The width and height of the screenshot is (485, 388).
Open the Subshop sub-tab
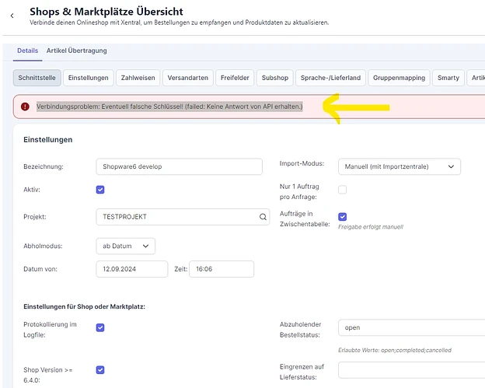[x=275, y=78]
